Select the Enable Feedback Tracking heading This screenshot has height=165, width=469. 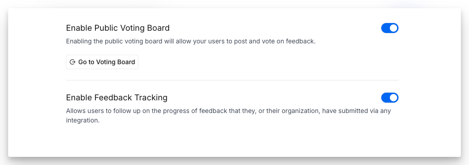tap(117, 98)
